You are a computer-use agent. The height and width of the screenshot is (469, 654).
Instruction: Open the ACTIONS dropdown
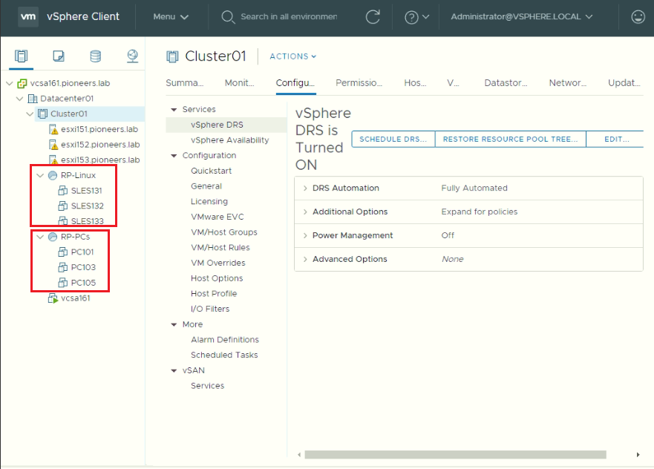(x=292, y=56)
